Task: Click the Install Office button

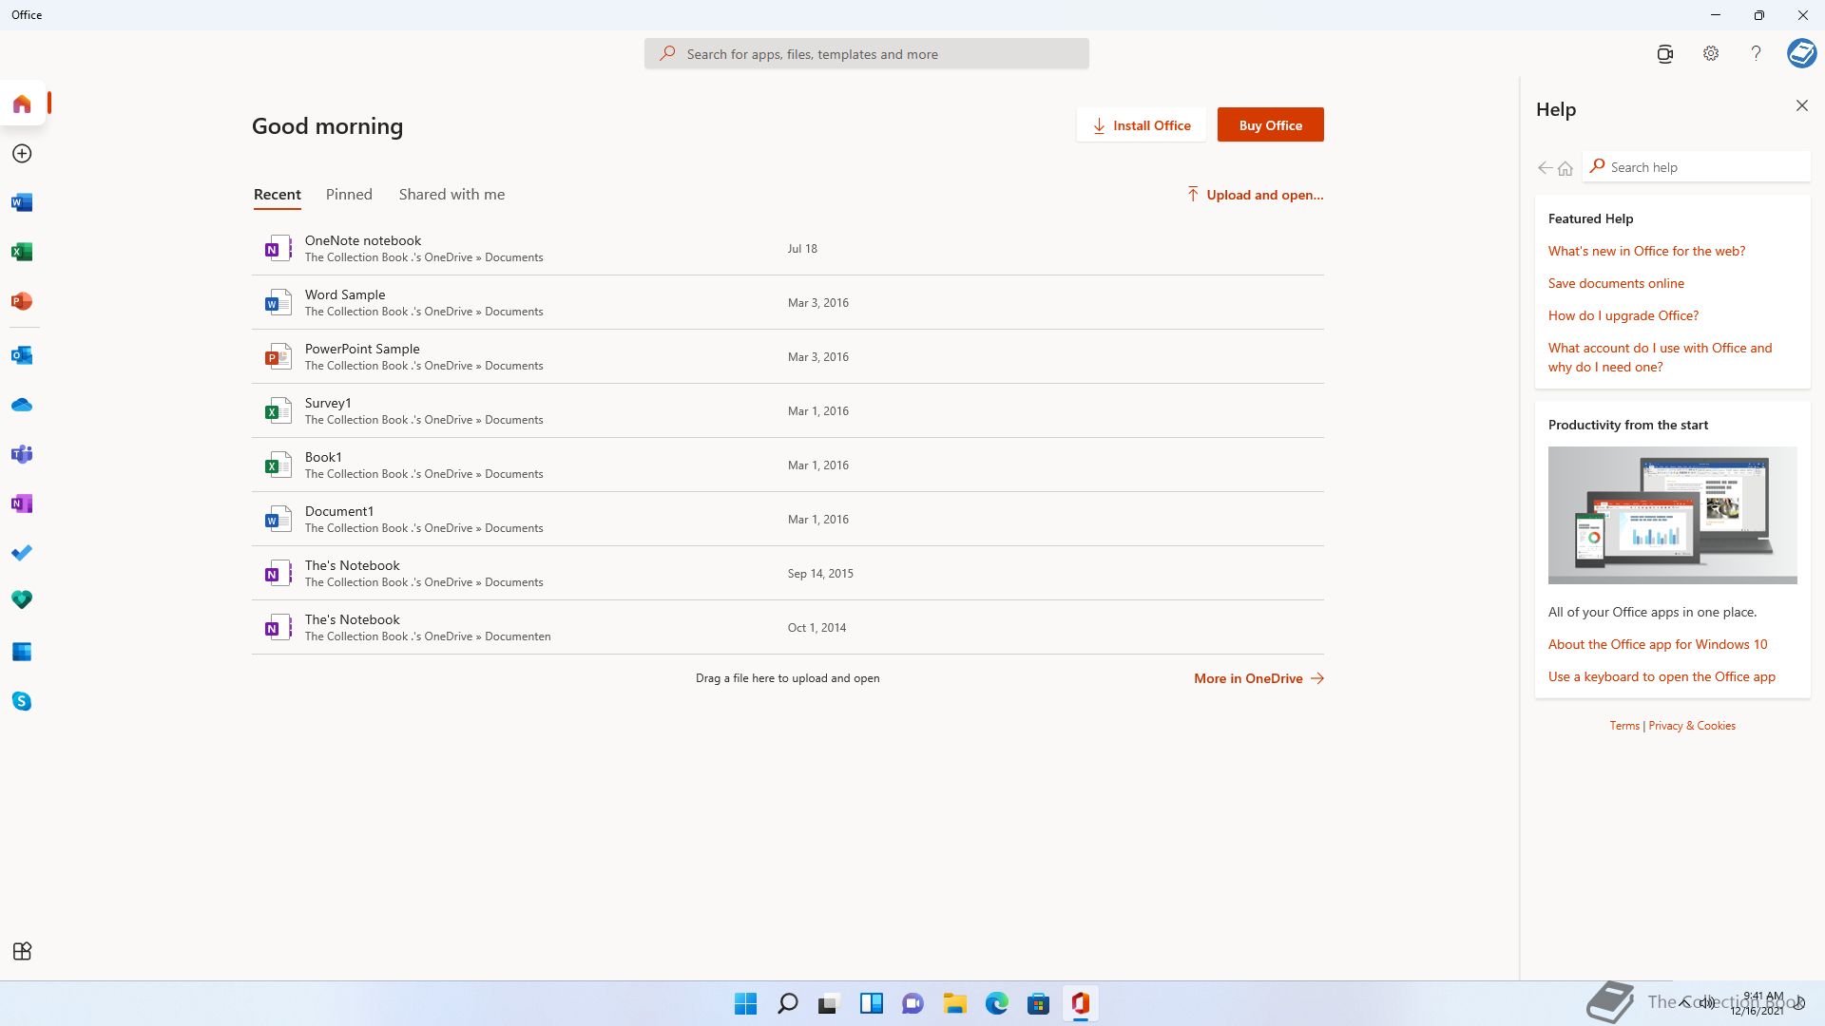Action: [1141, 124]
